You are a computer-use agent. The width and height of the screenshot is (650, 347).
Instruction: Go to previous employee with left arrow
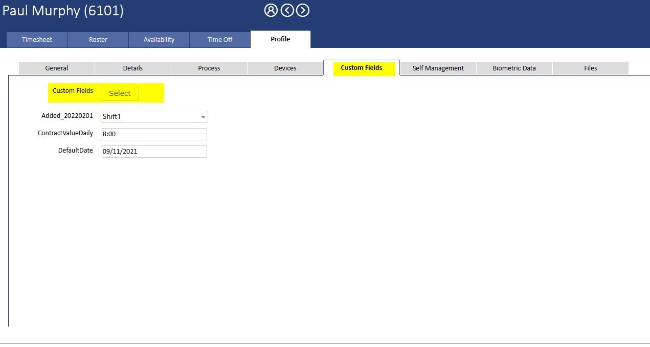(x=287, y=10)
